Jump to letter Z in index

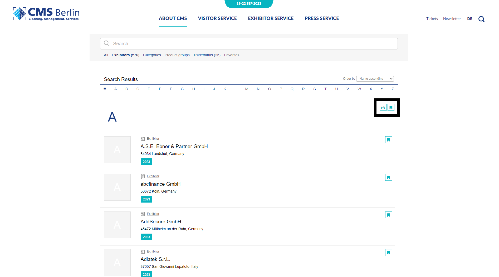click(x=393, y=89)
